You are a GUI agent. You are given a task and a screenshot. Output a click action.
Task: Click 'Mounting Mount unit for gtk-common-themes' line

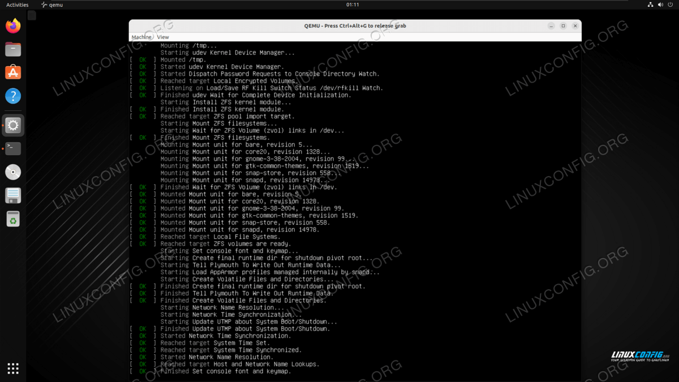pyautogui.click(x=265, y=166)
